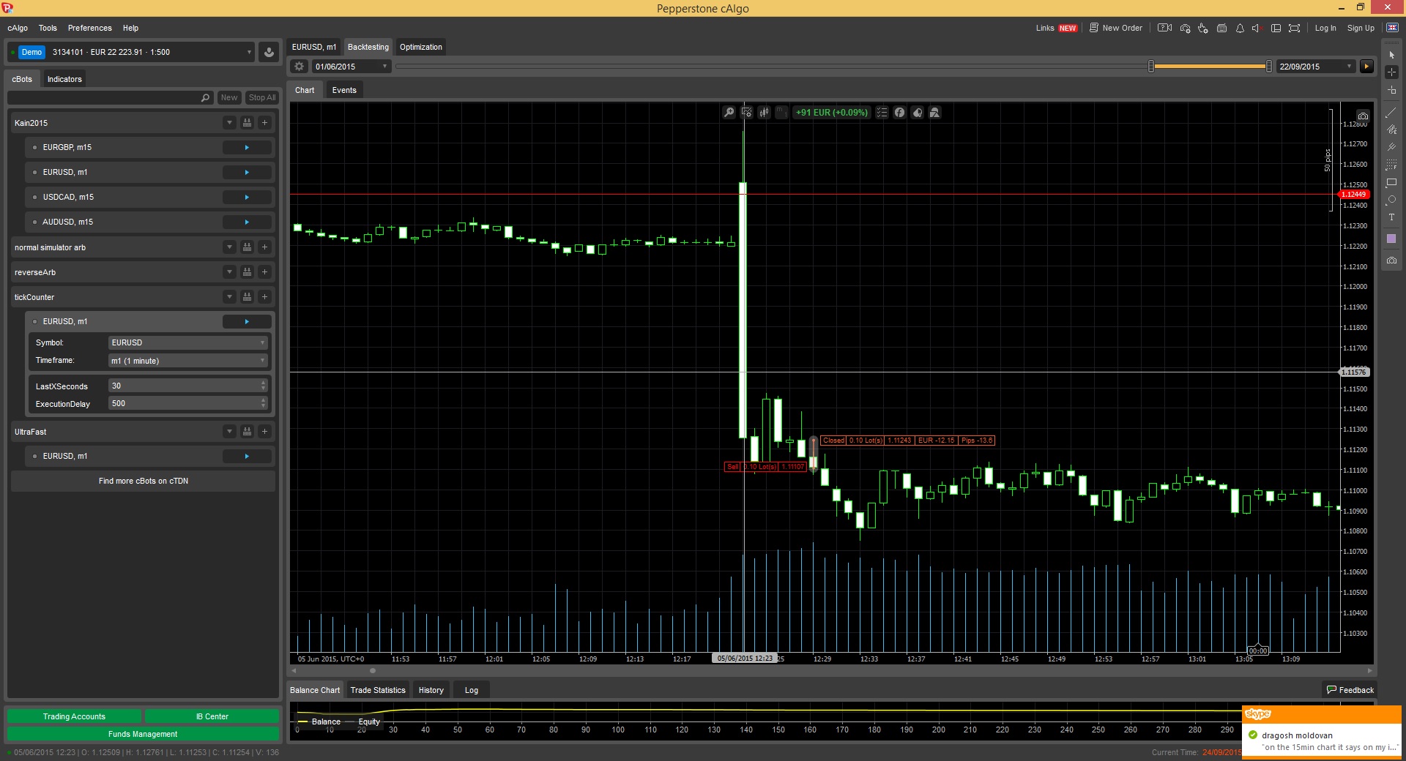Start EURGBP, m15 cBot instance

(247, 148)
